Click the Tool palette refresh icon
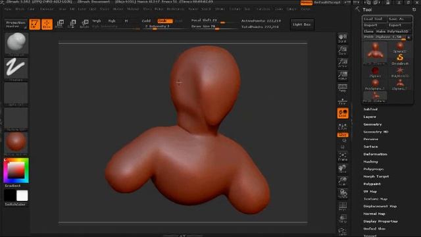The image size is (421, 237). pos(414,9)
